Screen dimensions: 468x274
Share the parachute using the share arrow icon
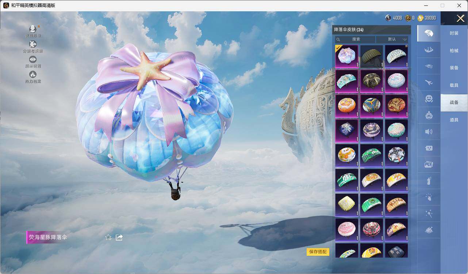click(119, 237)
